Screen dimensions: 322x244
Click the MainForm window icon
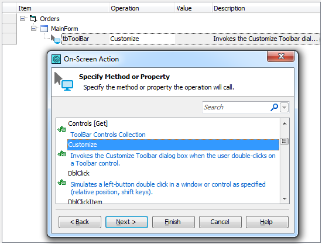(44, 29)
